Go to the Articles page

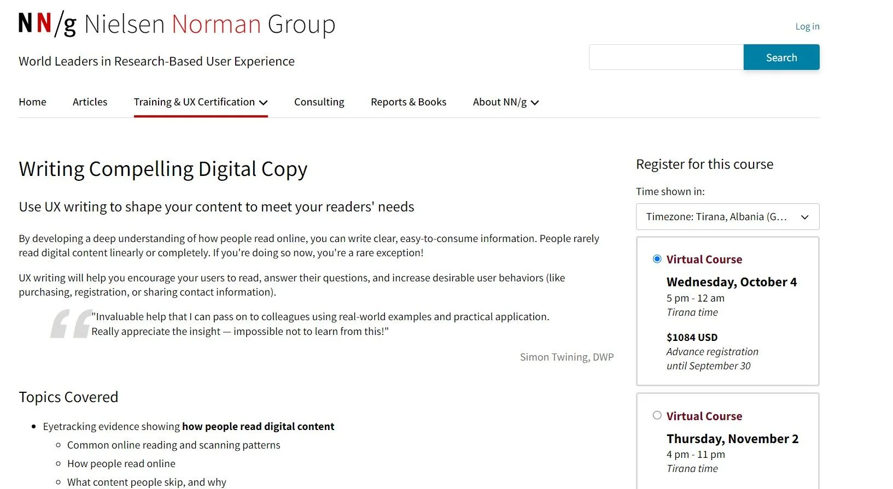[x=90, y=102]
